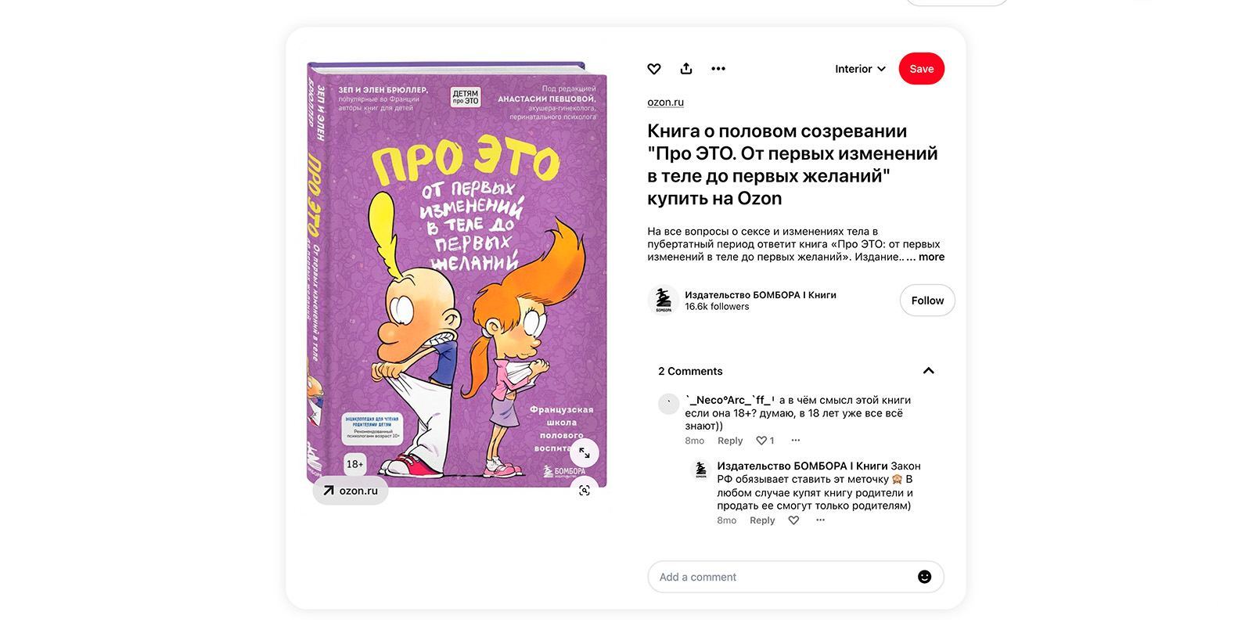Collapse the 2 Comments section
This screenshot has height=637, width=1252.
tap(928, 371)
